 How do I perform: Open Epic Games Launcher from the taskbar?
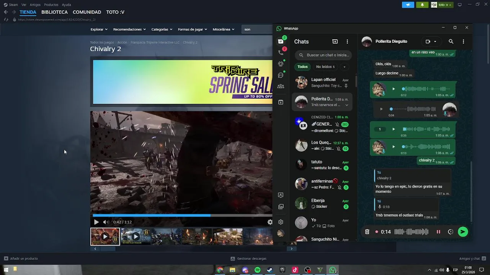283,270
